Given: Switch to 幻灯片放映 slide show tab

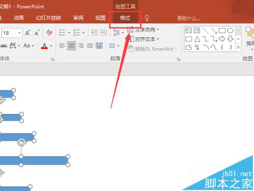Looking at the screenshot, I should pos(48,18).
